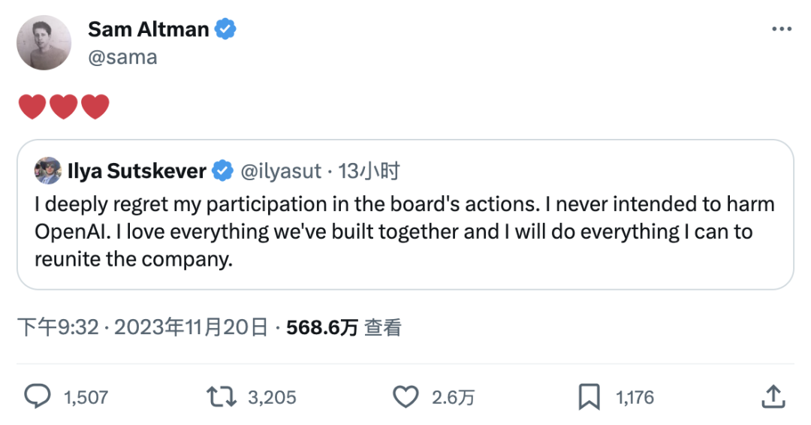This screenshot has width=811, height=425.
Task: Like the tweet with heart icon
Action: (x=405, y=397)
